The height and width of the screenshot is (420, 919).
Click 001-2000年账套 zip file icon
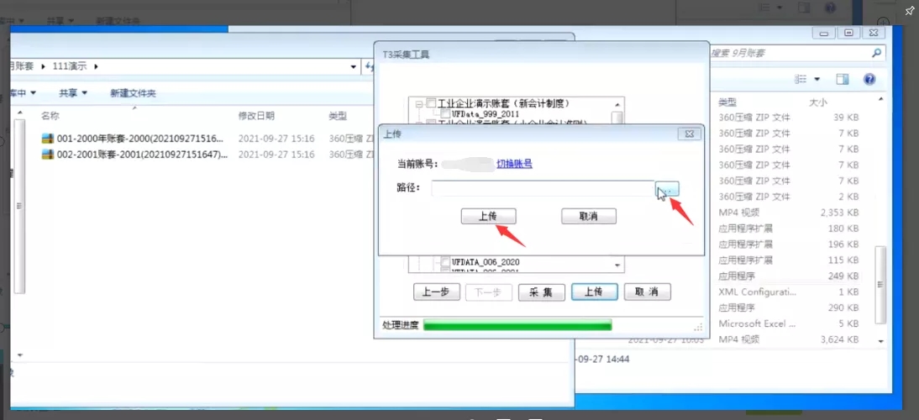click(x=48, y=139)
